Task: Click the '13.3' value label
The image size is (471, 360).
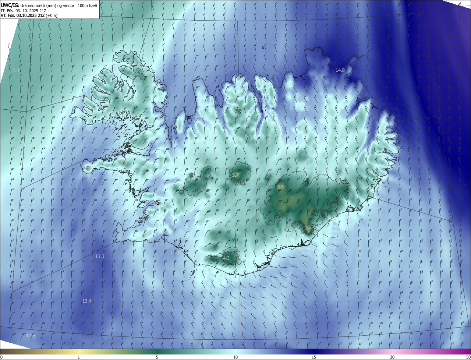Action: [100, 256]
